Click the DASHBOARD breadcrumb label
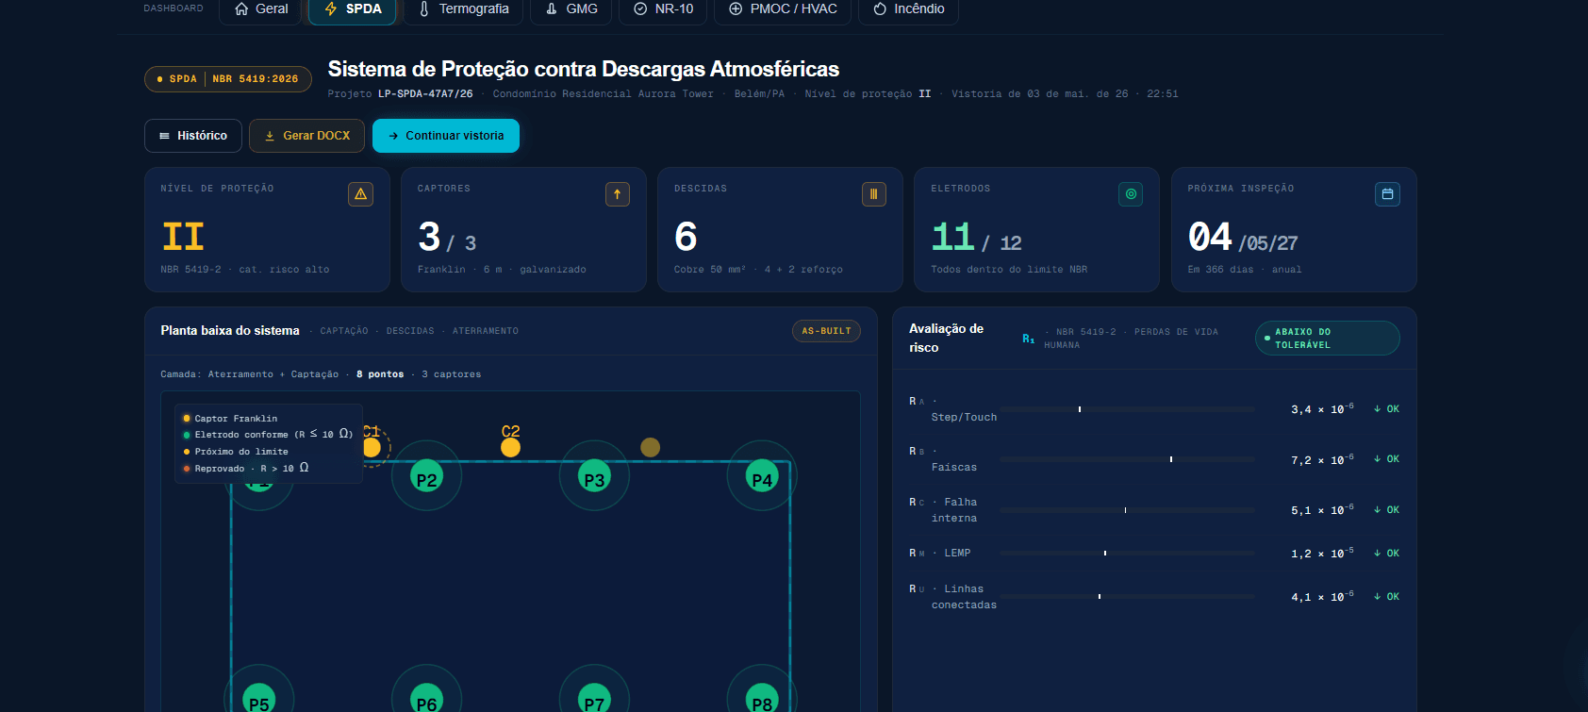The height and width of the screenshot is (712, 1588). pos(174,8)
